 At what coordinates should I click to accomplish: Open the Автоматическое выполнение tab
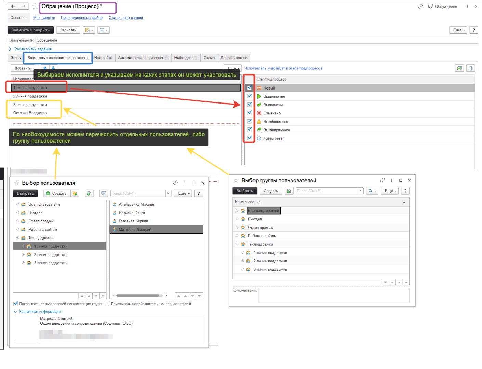[143, 58]
